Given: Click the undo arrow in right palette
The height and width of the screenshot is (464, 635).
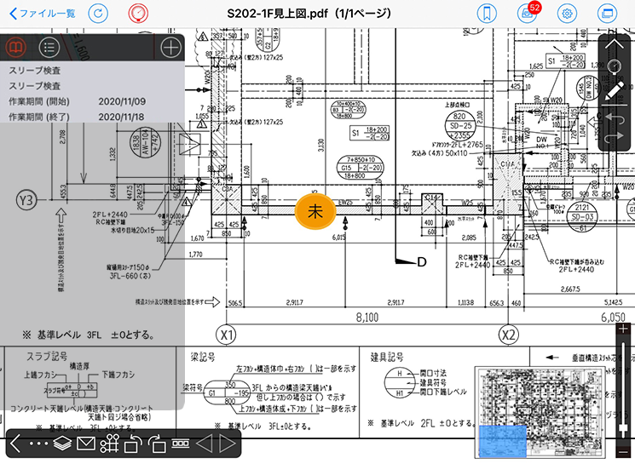Looking at the screenshot, I should tap(615, 116).
